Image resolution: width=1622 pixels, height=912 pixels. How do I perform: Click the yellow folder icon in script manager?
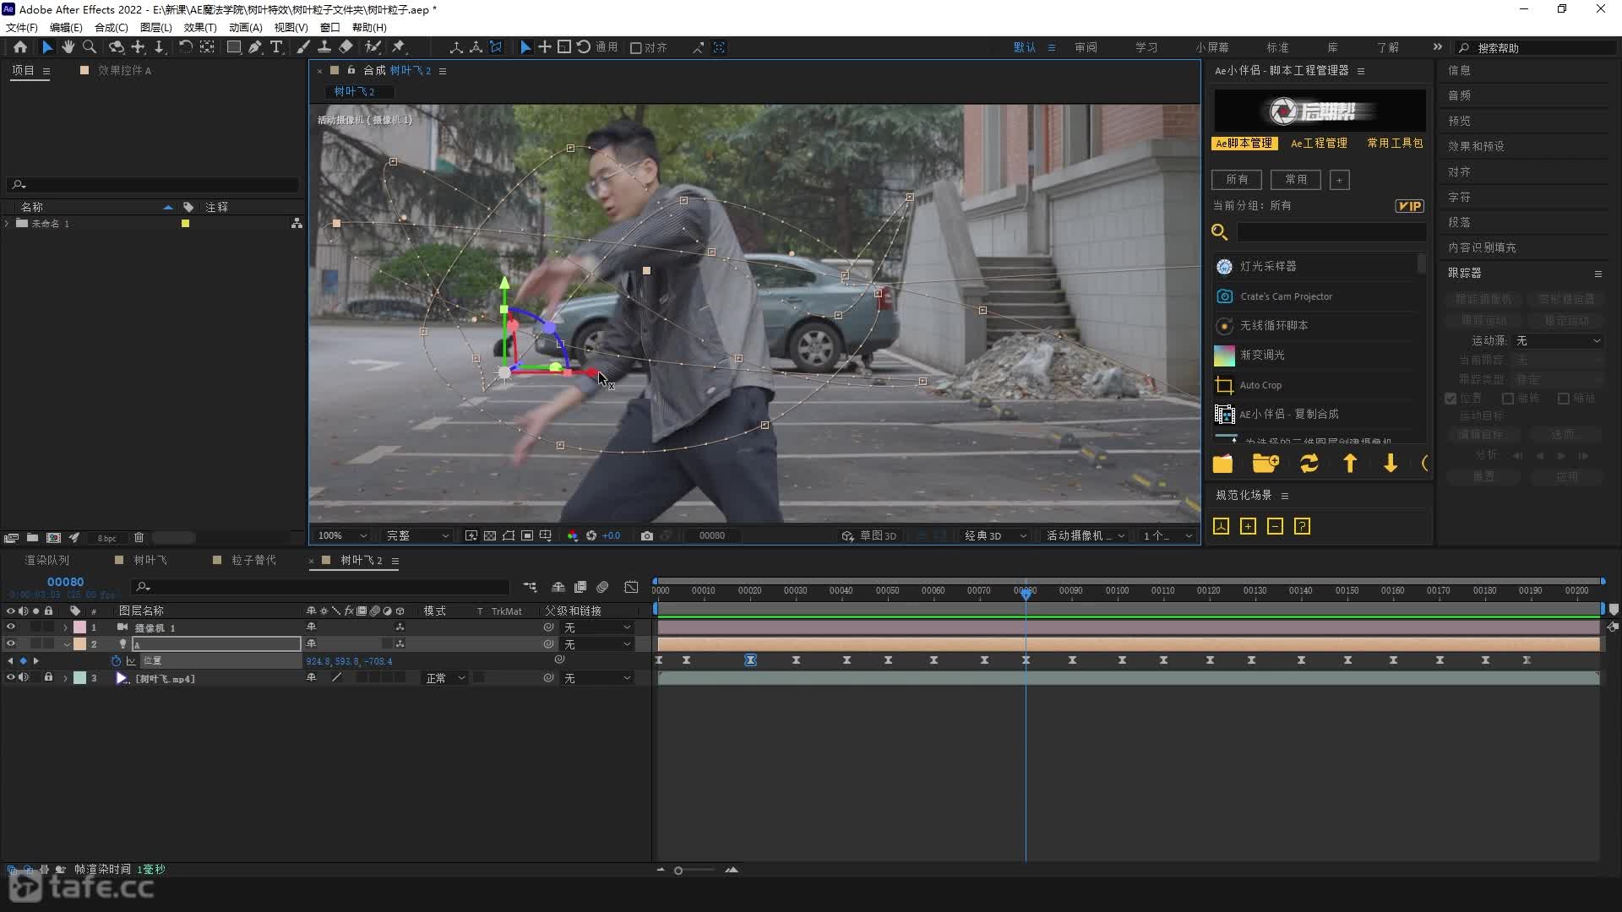click(x=1222, y=464)
